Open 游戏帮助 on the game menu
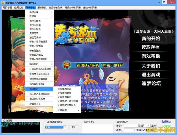The height and width of the screenshot is (135, 177). [151, 56]
